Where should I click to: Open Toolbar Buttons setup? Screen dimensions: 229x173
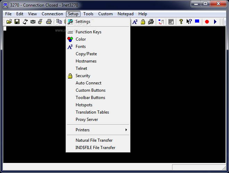[x=98, y=98]
